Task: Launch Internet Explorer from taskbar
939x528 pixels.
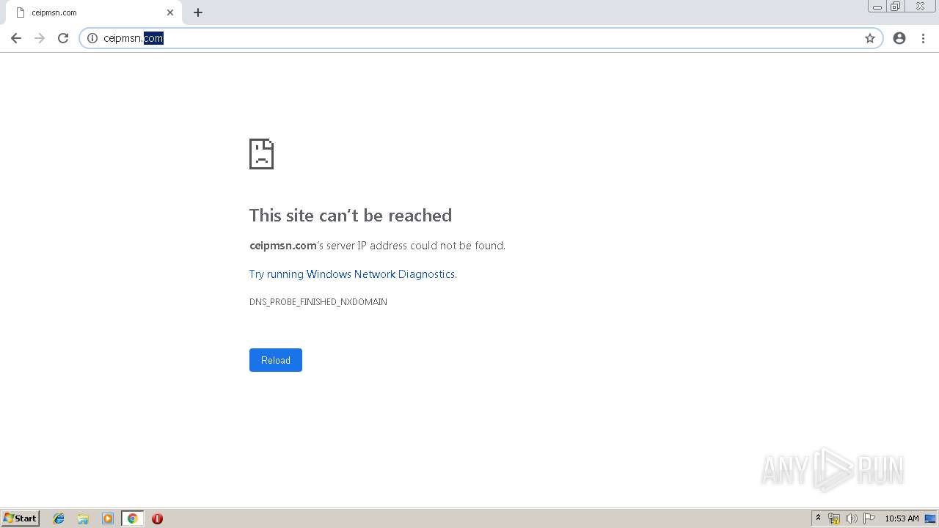Action: 59,518
